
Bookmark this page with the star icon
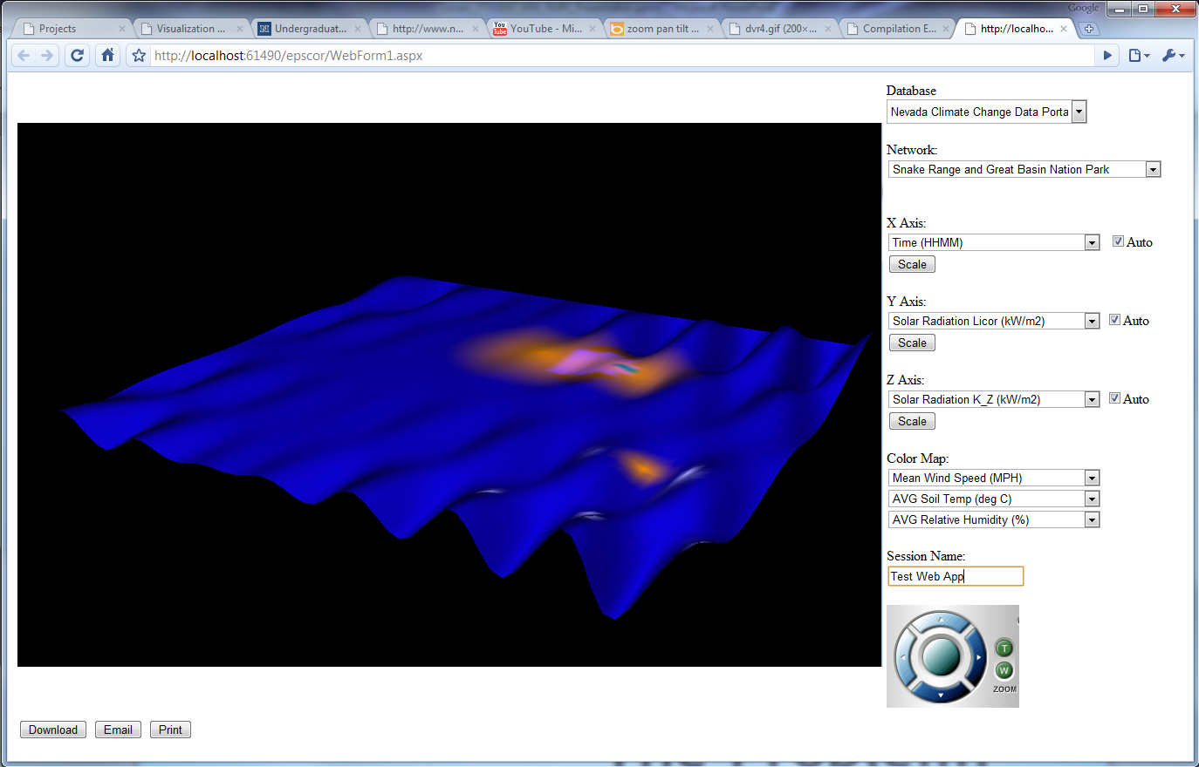[x=139, y=56]
